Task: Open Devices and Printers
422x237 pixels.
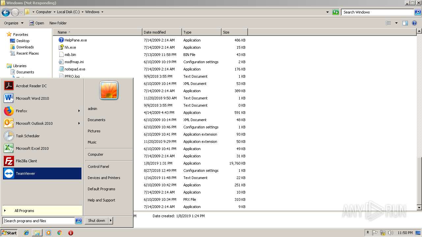Action: click(104, 178)
